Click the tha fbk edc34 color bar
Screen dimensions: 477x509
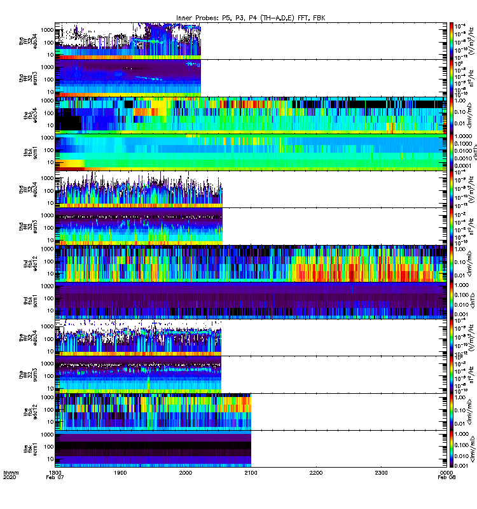click(452, 115)
